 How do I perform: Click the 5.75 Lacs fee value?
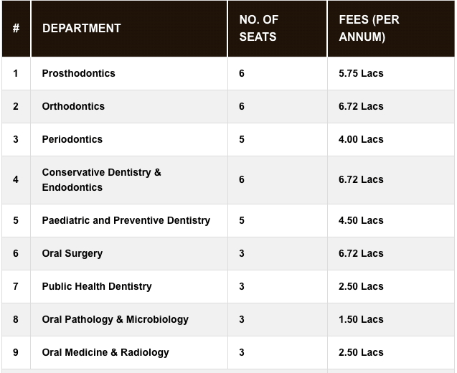361,73
